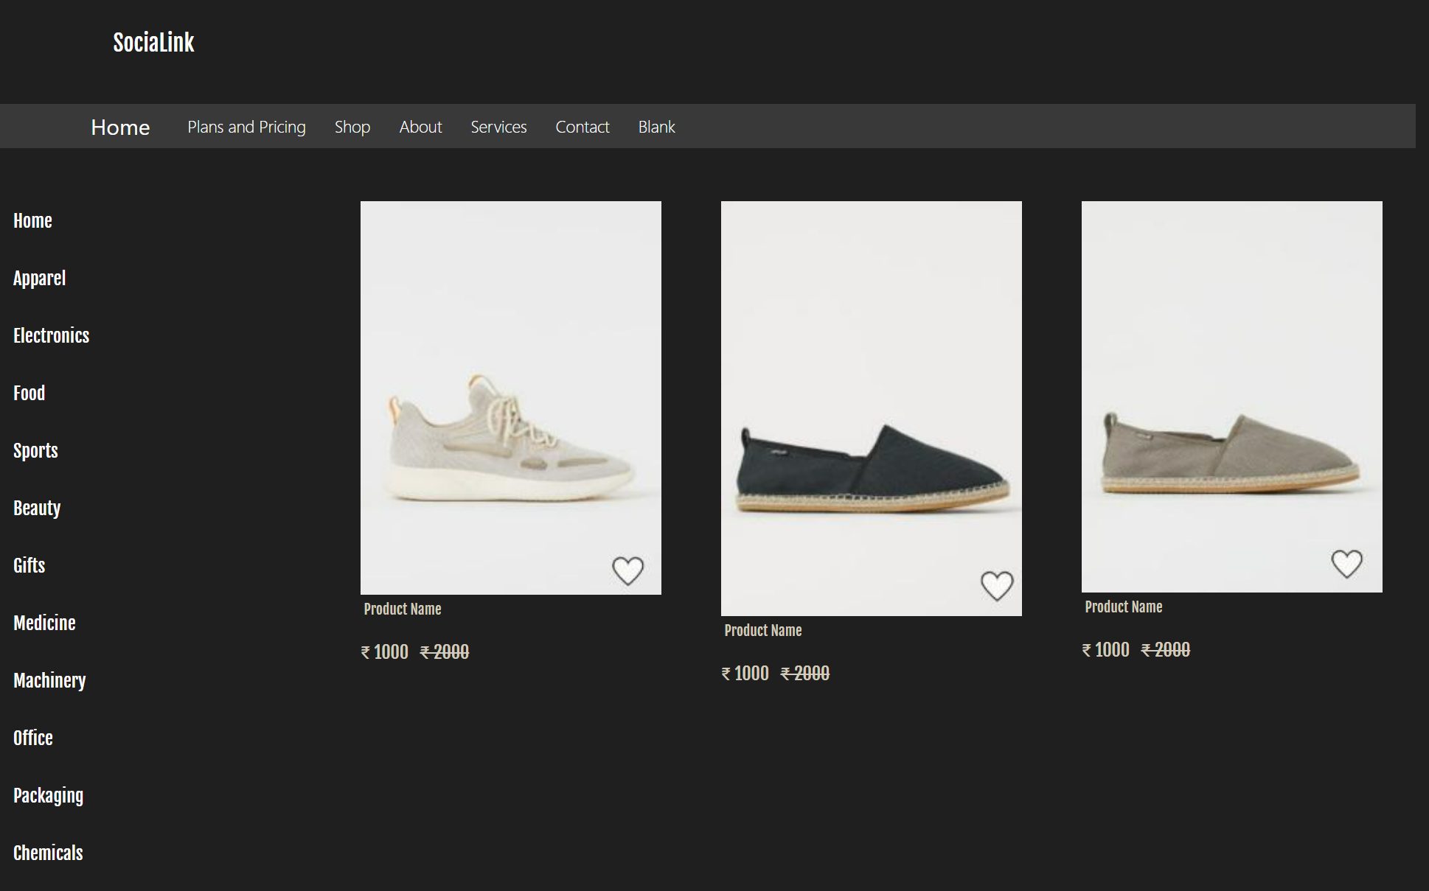Click the Blank menu item

click(656, 127)
